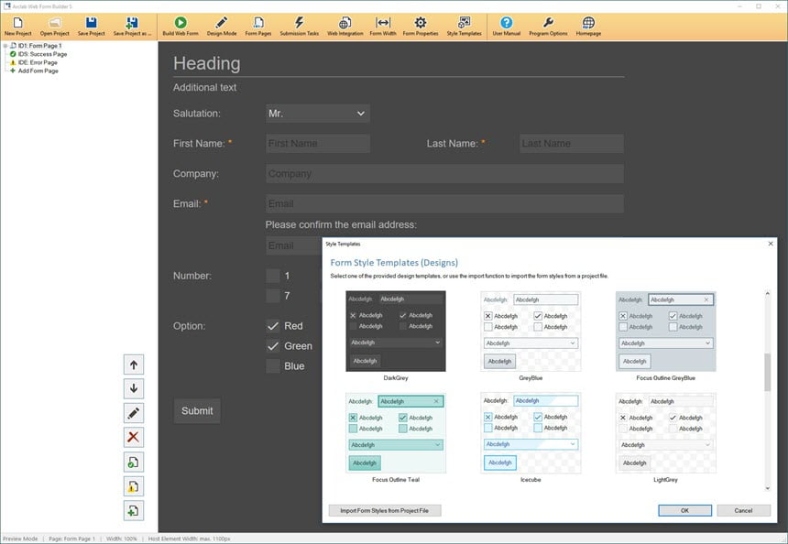Create a New Project from toolbar
This screenshot has height=544, width=788.
pos(17,27)
